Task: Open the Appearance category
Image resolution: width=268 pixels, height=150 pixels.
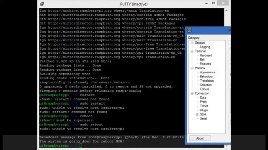Action: click(x=208, y=72)
